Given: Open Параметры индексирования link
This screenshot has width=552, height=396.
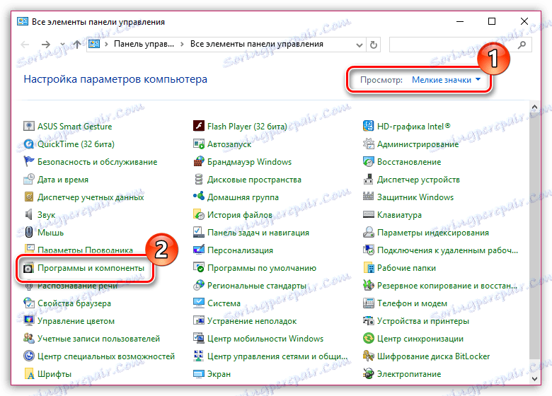Looking at the screenshot, I should pyautogui.click(x=432, y=233).
